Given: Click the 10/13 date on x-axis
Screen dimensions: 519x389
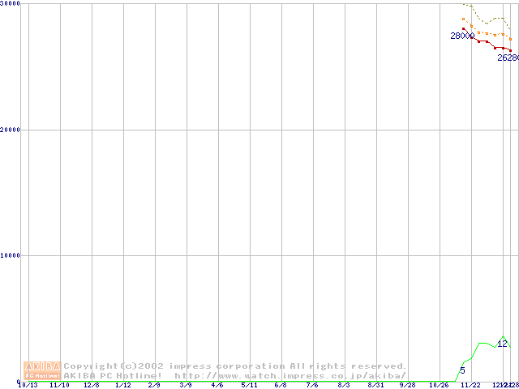Looking at the screenshot, I should click(28, 386).
